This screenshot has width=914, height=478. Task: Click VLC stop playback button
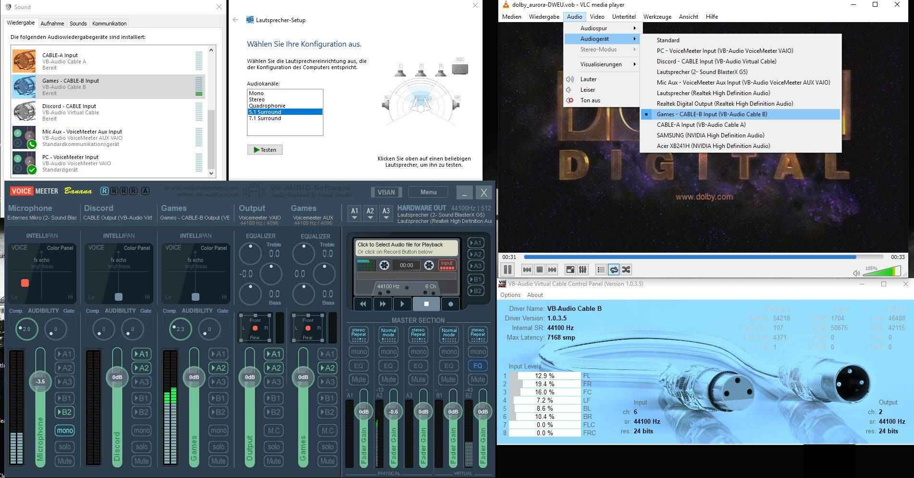tap(539, 270)
